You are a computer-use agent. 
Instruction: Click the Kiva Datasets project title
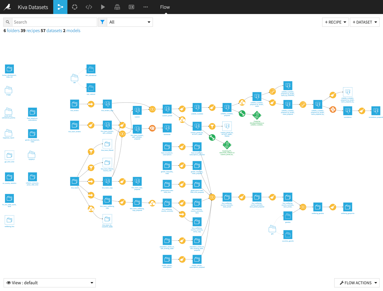click(x=33, y=7)
